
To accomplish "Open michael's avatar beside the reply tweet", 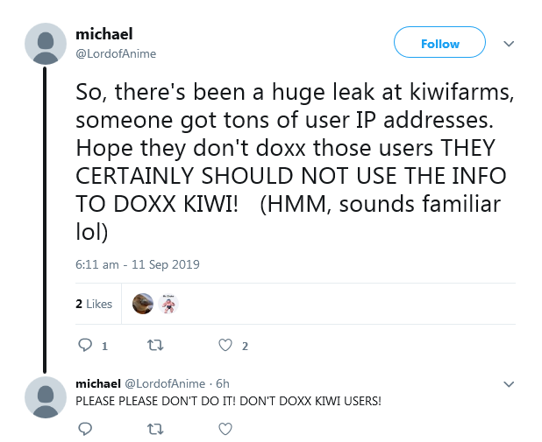I will (x=46, y=397).
